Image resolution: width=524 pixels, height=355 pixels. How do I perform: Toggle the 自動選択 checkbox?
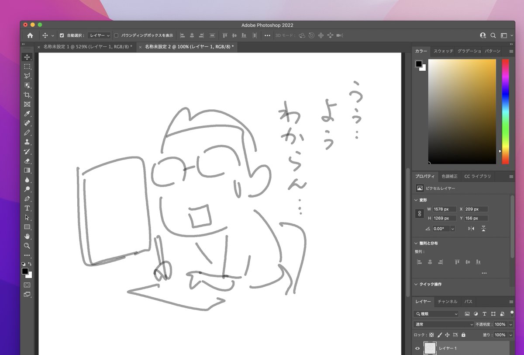(62, 35)
